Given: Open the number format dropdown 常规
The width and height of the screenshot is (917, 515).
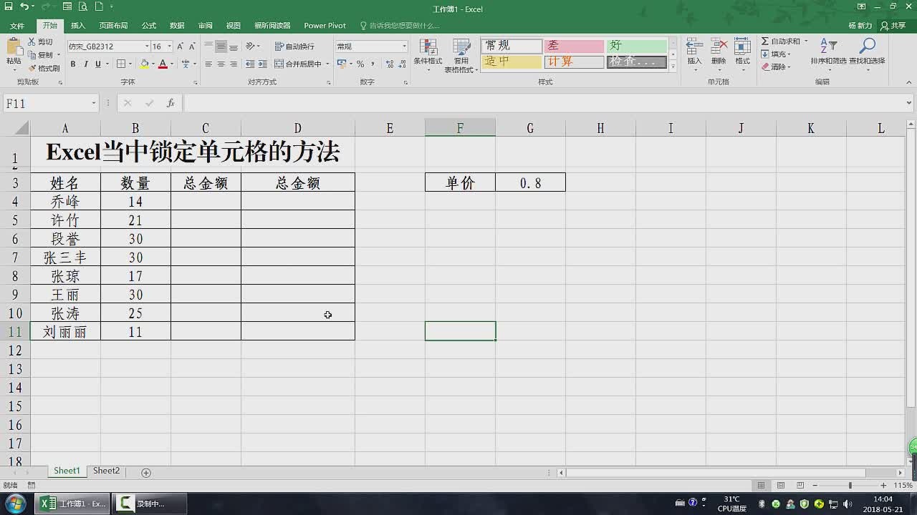Looking at the screenshot, I should (404, 46).
